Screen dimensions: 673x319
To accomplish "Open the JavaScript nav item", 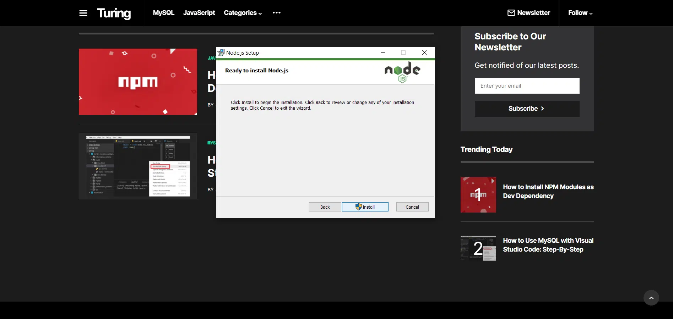I will click(x=199, y=13).
